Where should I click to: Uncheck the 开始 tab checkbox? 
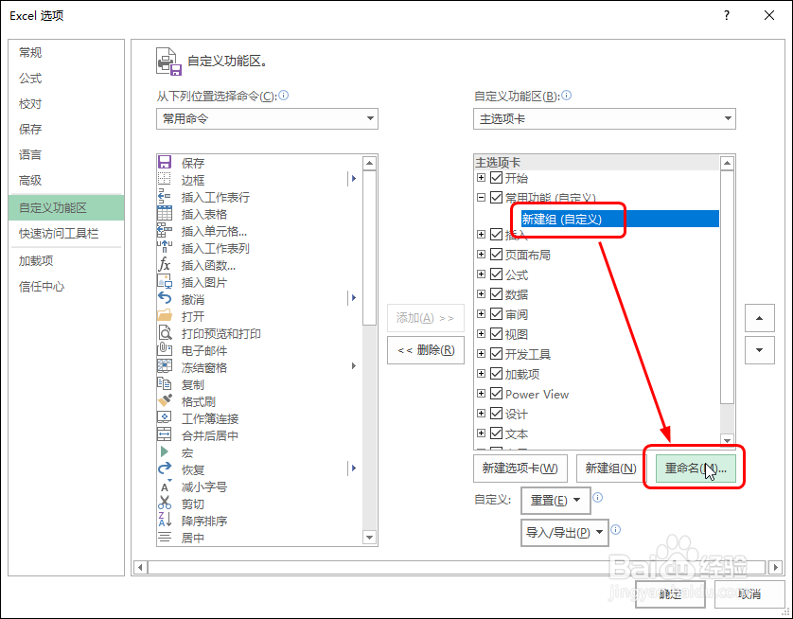point(496,178)
